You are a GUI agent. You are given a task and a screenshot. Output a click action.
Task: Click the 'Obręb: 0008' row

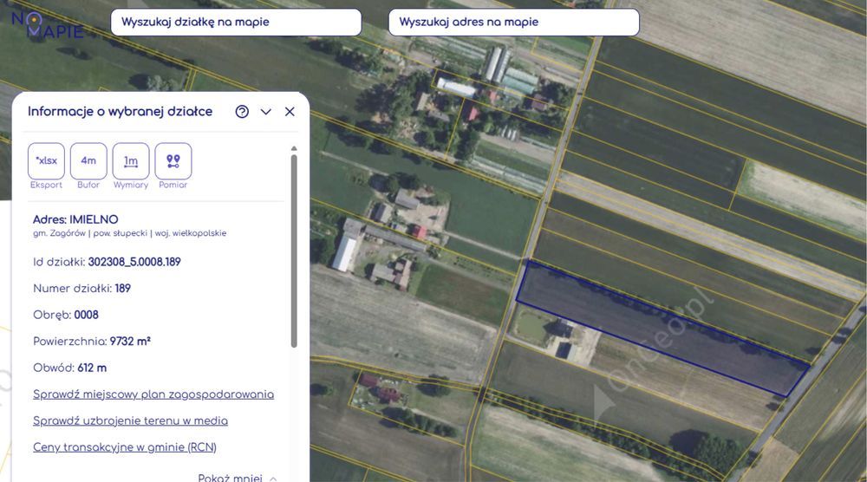(x=66, y=315)
